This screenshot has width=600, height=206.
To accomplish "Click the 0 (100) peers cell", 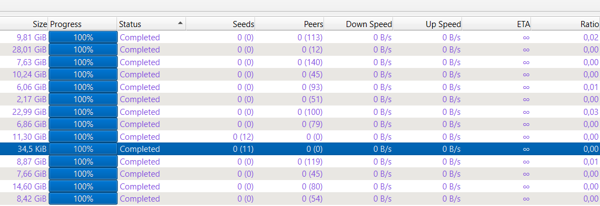I will coord(310,112).
